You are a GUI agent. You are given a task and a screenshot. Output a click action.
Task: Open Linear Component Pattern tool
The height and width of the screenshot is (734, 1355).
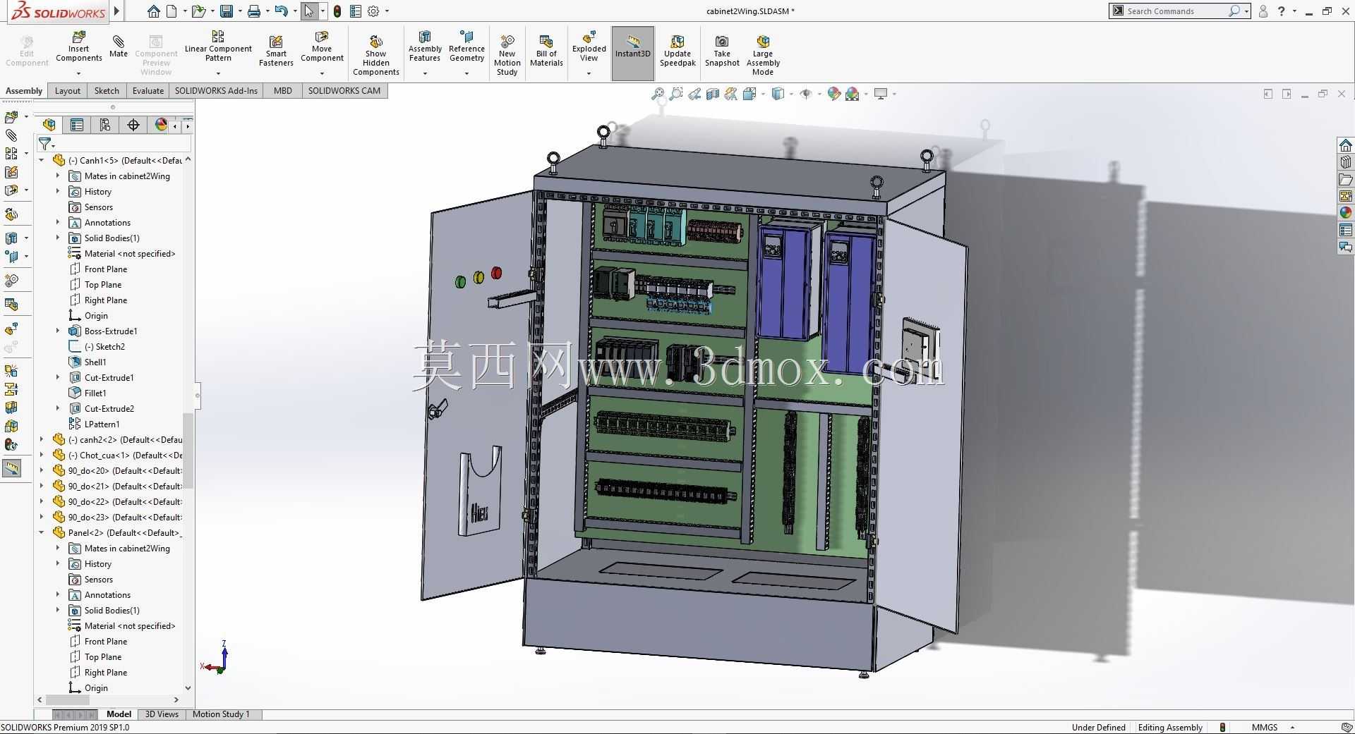click(x=218, y=47)
